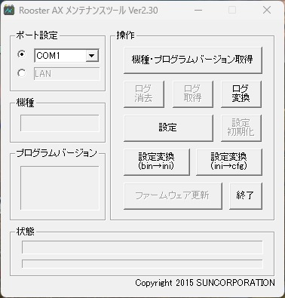Image resolution: width=285 pixels, height=298 pixels.
Task: Click the title text Rooster AX メンテナンスツール Ver2.30
Action: click(x=88, y=11)
